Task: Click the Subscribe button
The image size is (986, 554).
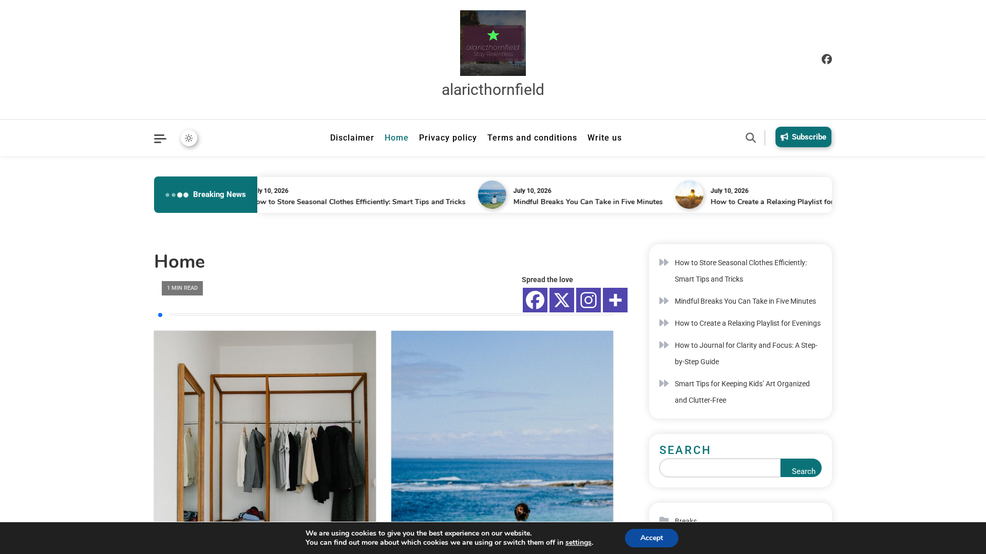Action: click(x=803, y=137)
